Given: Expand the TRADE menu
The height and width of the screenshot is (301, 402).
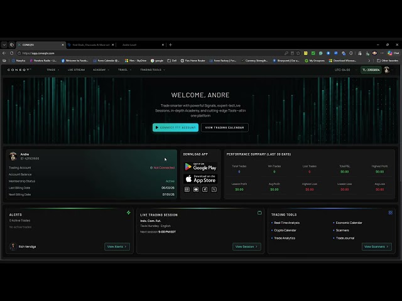Looking at the screenshot, I should point(53,70).
